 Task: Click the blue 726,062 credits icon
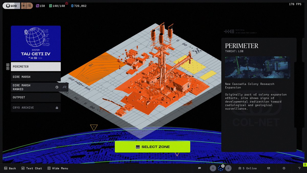pyautogui.click(x=72, y=6)
